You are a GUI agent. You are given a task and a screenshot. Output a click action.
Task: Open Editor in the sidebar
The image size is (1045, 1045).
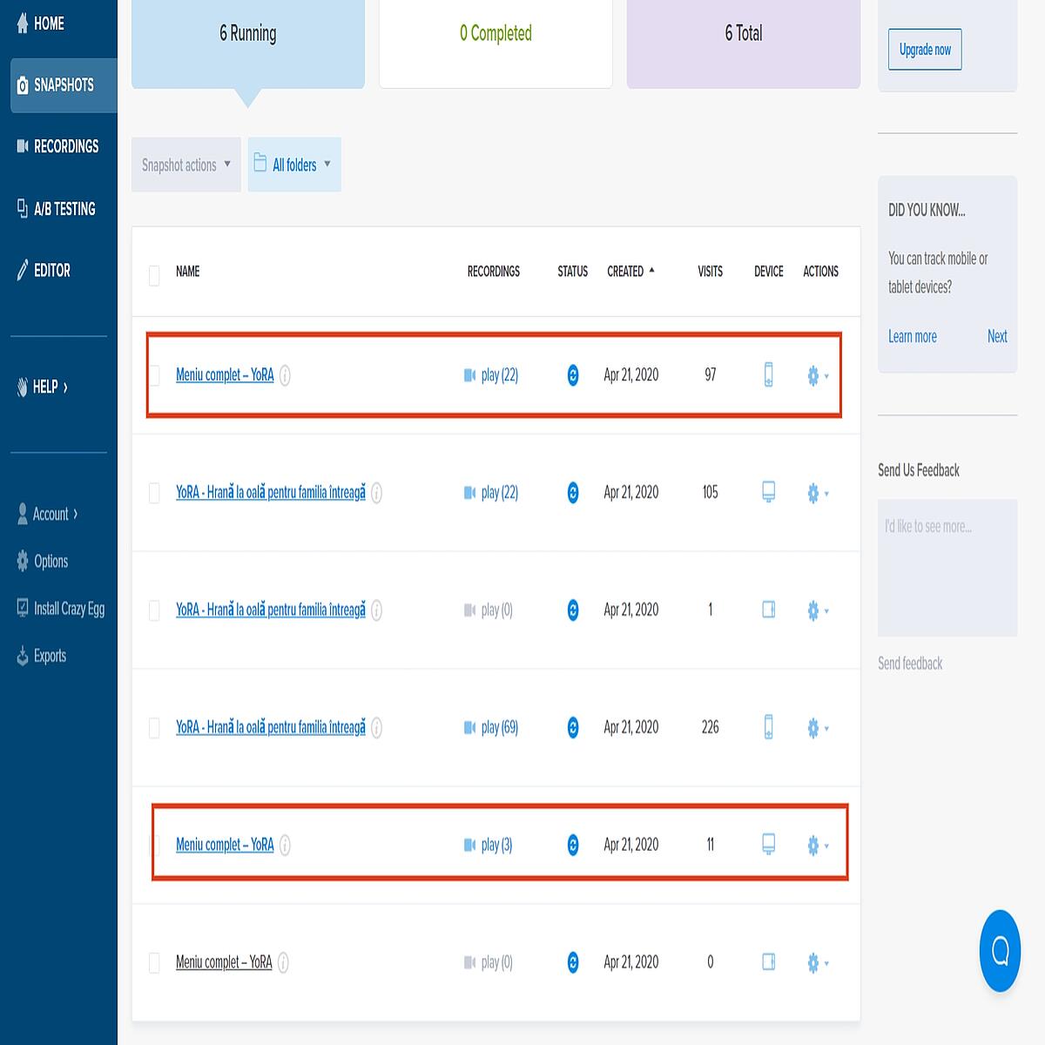pyautogui.click(x=44, y=270)
